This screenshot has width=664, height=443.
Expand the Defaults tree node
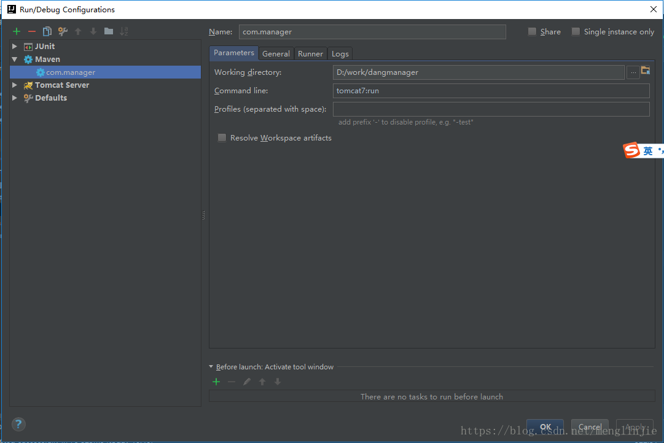tap(15, 98)
